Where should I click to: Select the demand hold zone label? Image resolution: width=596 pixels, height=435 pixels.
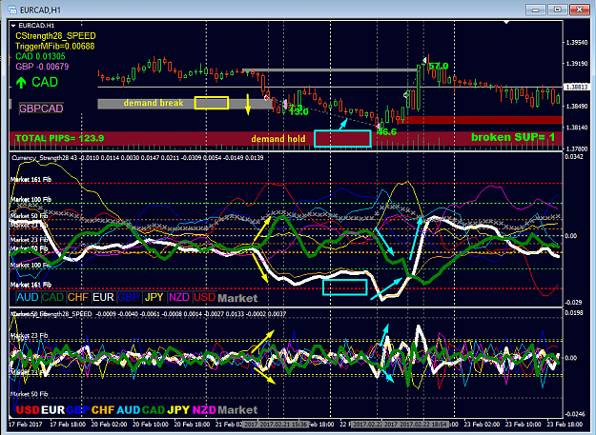tap(278, 139)
